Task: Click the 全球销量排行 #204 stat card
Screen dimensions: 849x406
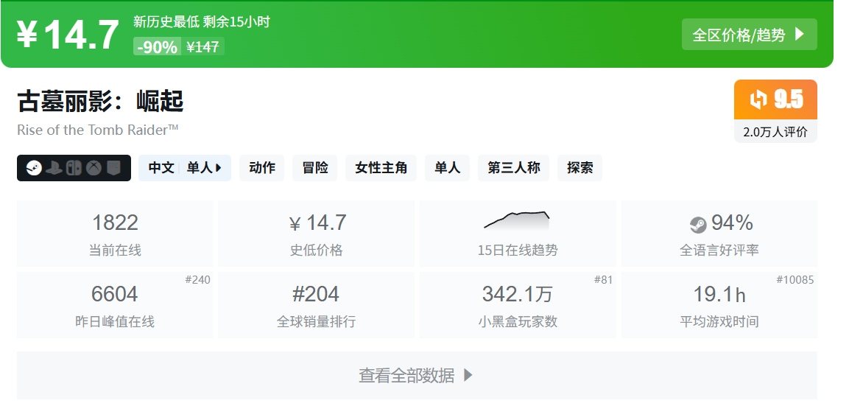Action: pos(316,305)
